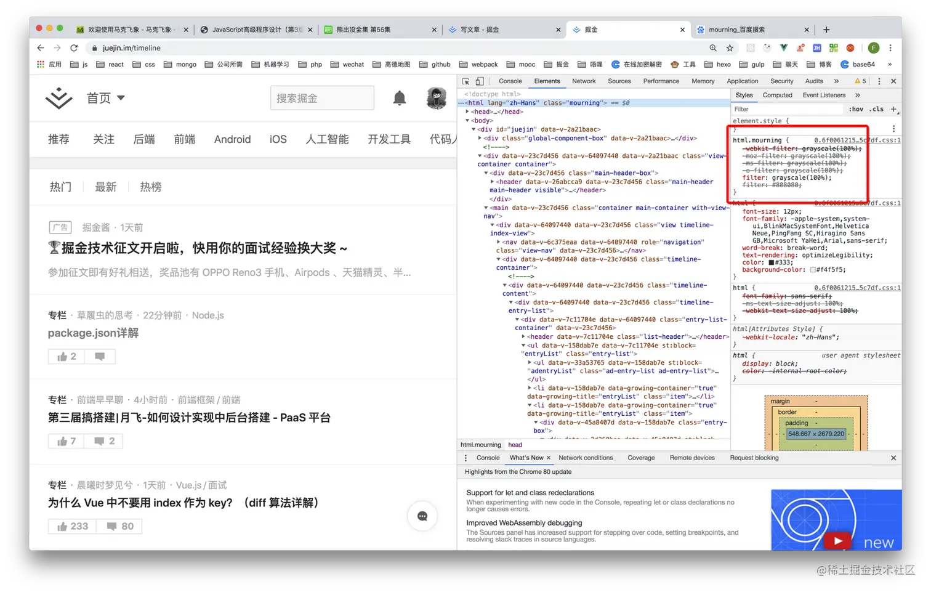The width and height of the screenshot is (931, 592).
Task: Close the What's New drawer tab
Action: tap(549, 458)
